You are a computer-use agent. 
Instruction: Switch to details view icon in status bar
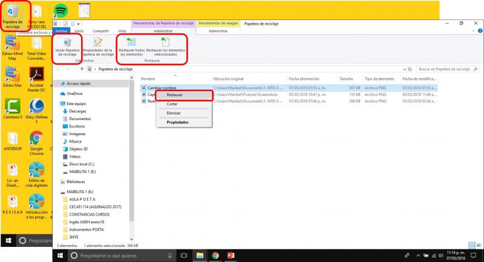coord(472,245)
